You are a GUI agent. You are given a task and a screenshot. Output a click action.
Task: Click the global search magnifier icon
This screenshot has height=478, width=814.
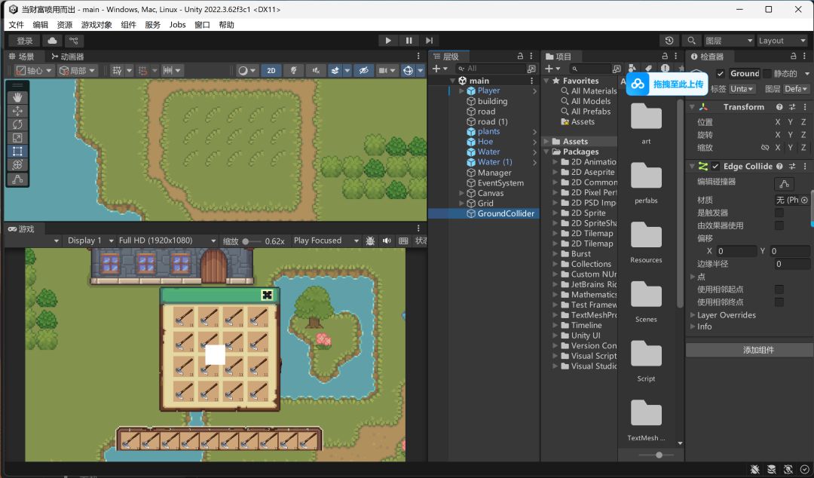pyautogui.click(x=691, y=41)
